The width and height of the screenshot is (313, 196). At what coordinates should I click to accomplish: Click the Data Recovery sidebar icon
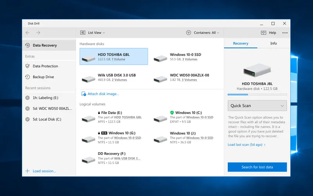point(27,45)
